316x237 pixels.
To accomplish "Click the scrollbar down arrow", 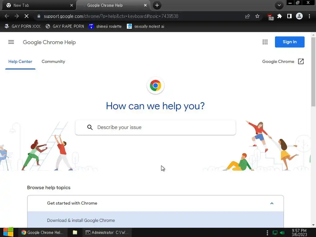I will point(314,225).
